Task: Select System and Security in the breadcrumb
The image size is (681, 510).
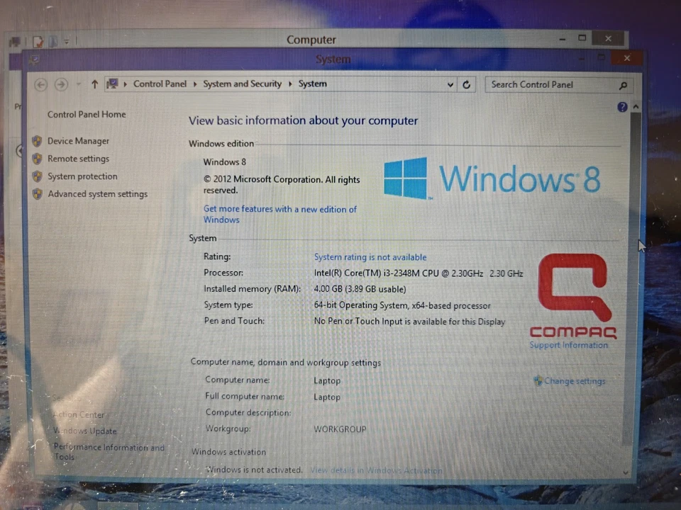Action: click(x=242, y=84)
